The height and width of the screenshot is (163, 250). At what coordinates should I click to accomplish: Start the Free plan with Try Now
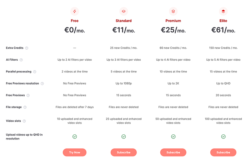click(x=75, y=152)
